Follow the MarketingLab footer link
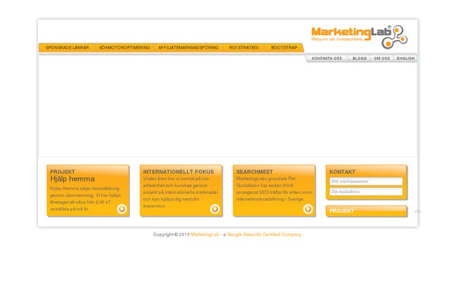Viewport: 456px width, 304px height. pyautogui.click(x=204, y=235)
